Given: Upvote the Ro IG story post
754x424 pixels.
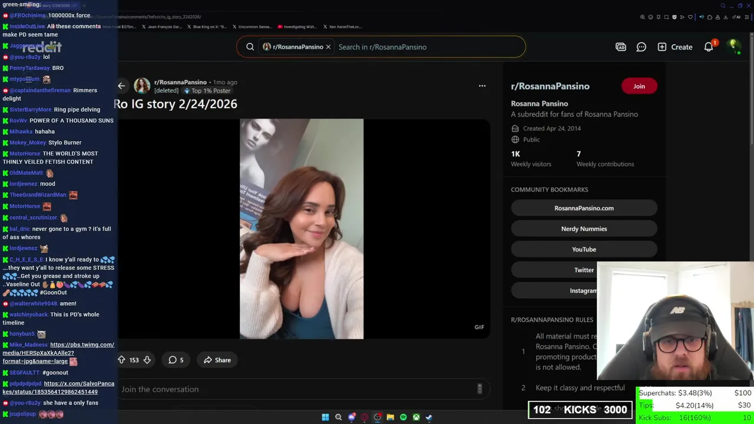Looking at the screenshot, I should click(121, 360).
